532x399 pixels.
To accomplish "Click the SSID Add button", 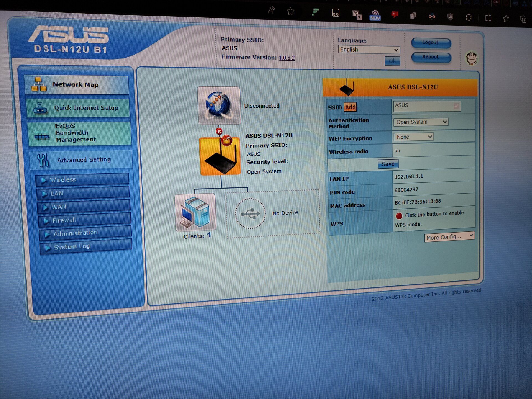I will 350,107.
